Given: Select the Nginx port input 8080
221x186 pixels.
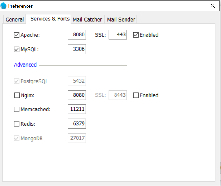Looking at the screenshot, I should [77, 95].
